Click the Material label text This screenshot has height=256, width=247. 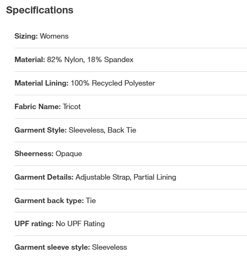point(30,60)
